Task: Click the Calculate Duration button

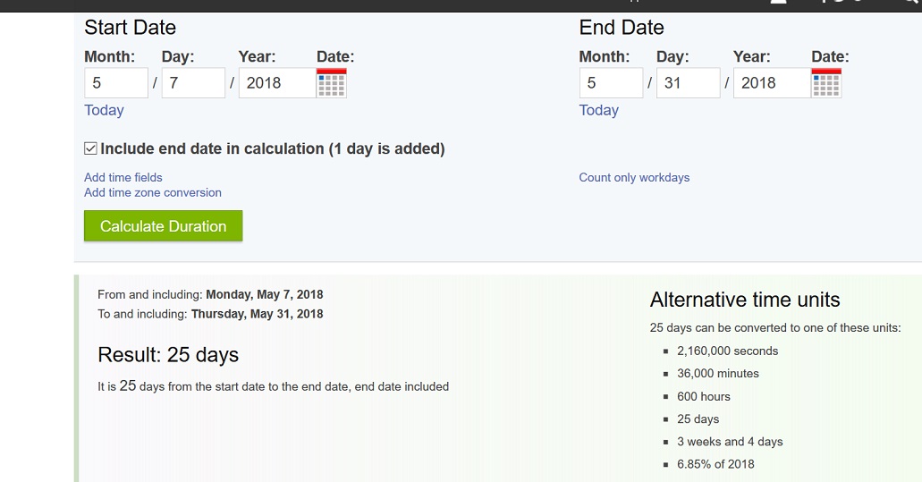Action: point(164,226)
